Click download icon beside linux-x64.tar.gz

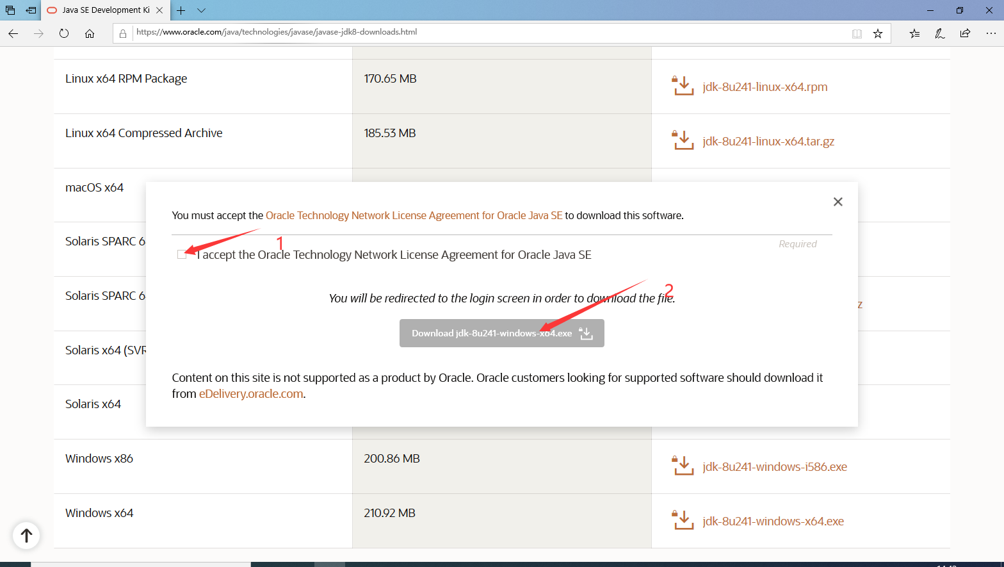pyautogui.click(x=683, y=140)
